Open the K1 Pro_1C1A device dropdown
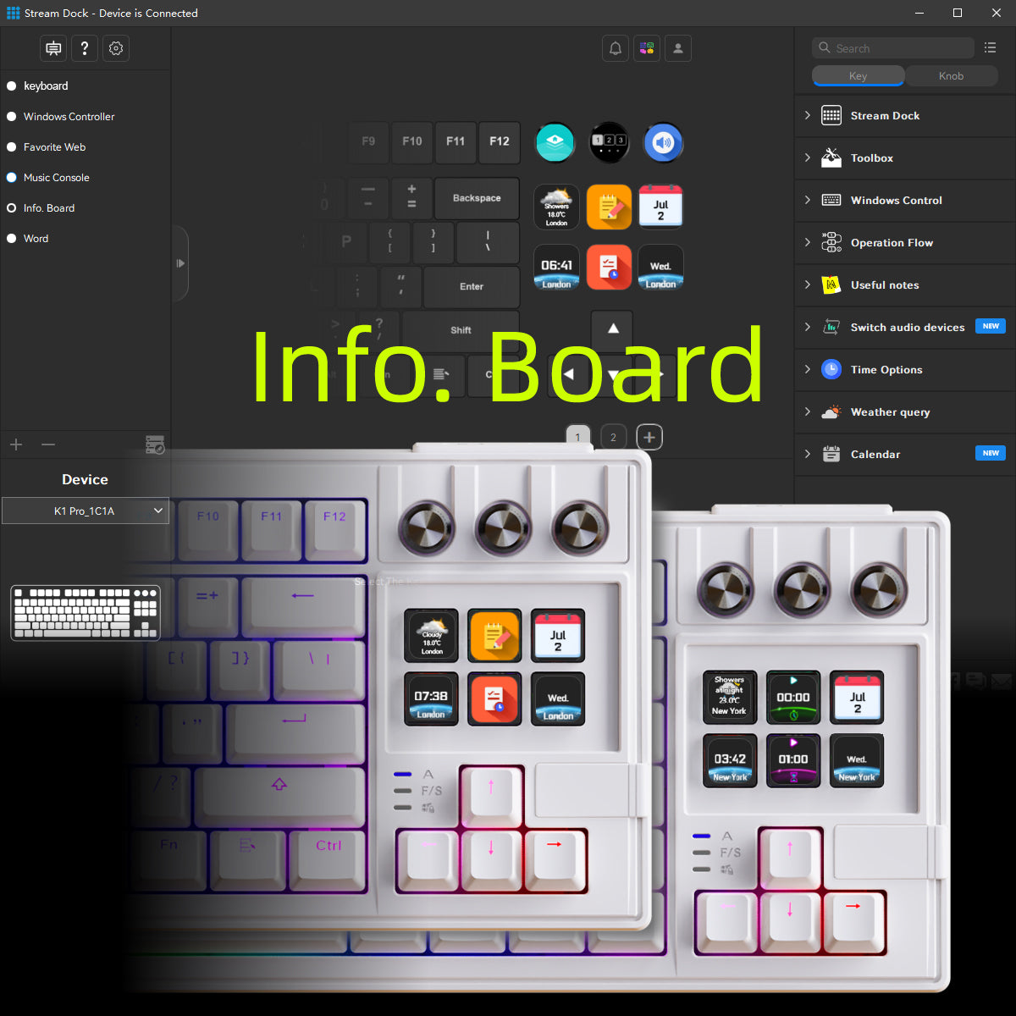Screen dimensions: 1016x1016 (x=85, y=511)
